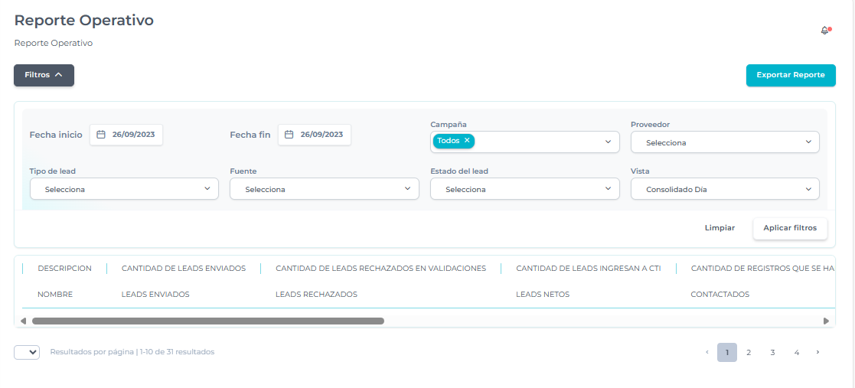855x388 pixels.
Task: Jump to page 3 of results
Action: click(x=772, y=352)
